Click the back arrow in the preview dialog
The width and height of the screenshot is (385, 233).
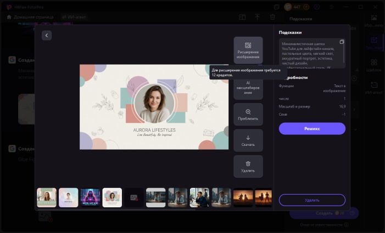point(47,35)
